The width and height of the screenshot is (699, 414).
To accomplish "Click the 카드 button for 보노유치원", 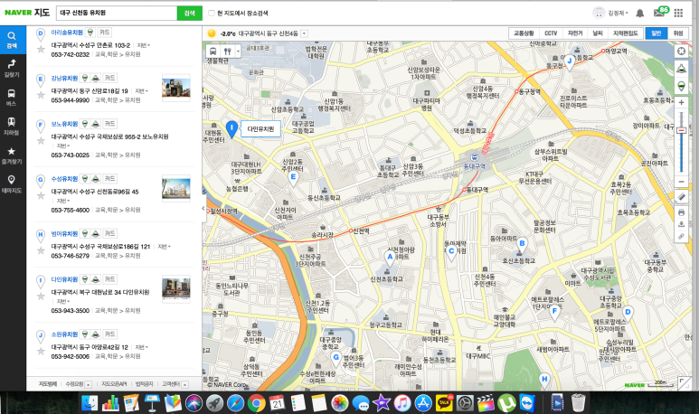I will pos(109,124).
